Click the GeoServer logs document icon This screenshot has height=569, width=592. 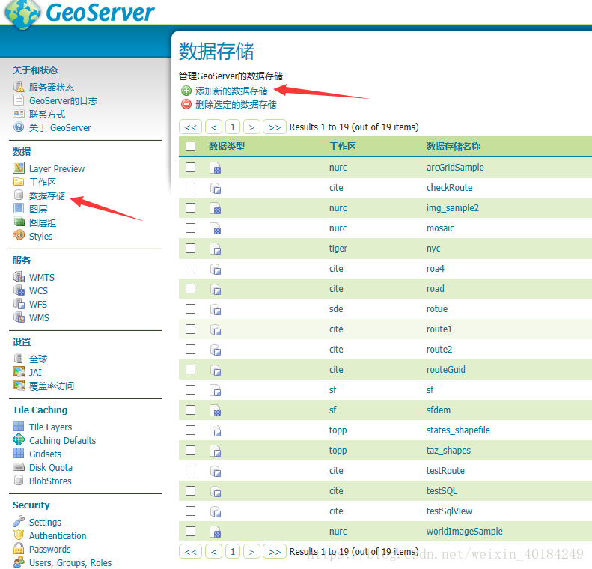19,100
